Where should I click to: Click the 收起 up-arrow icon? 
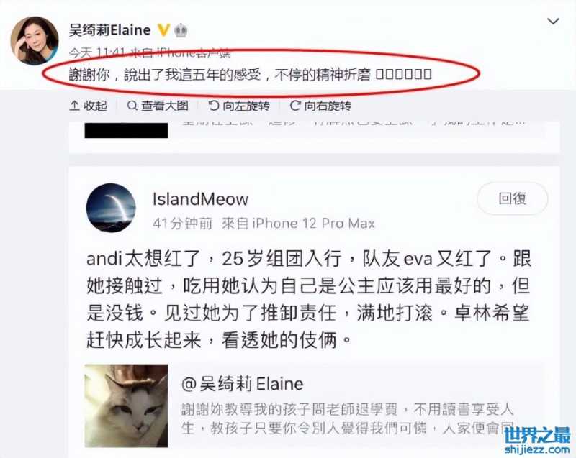(74, 106)
